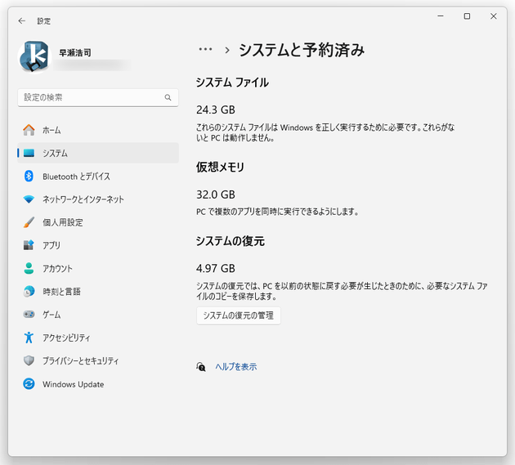The width and height of the screenshot is (515, 465).
Task: Click the アカウント person icon
Action: (29, 268)
